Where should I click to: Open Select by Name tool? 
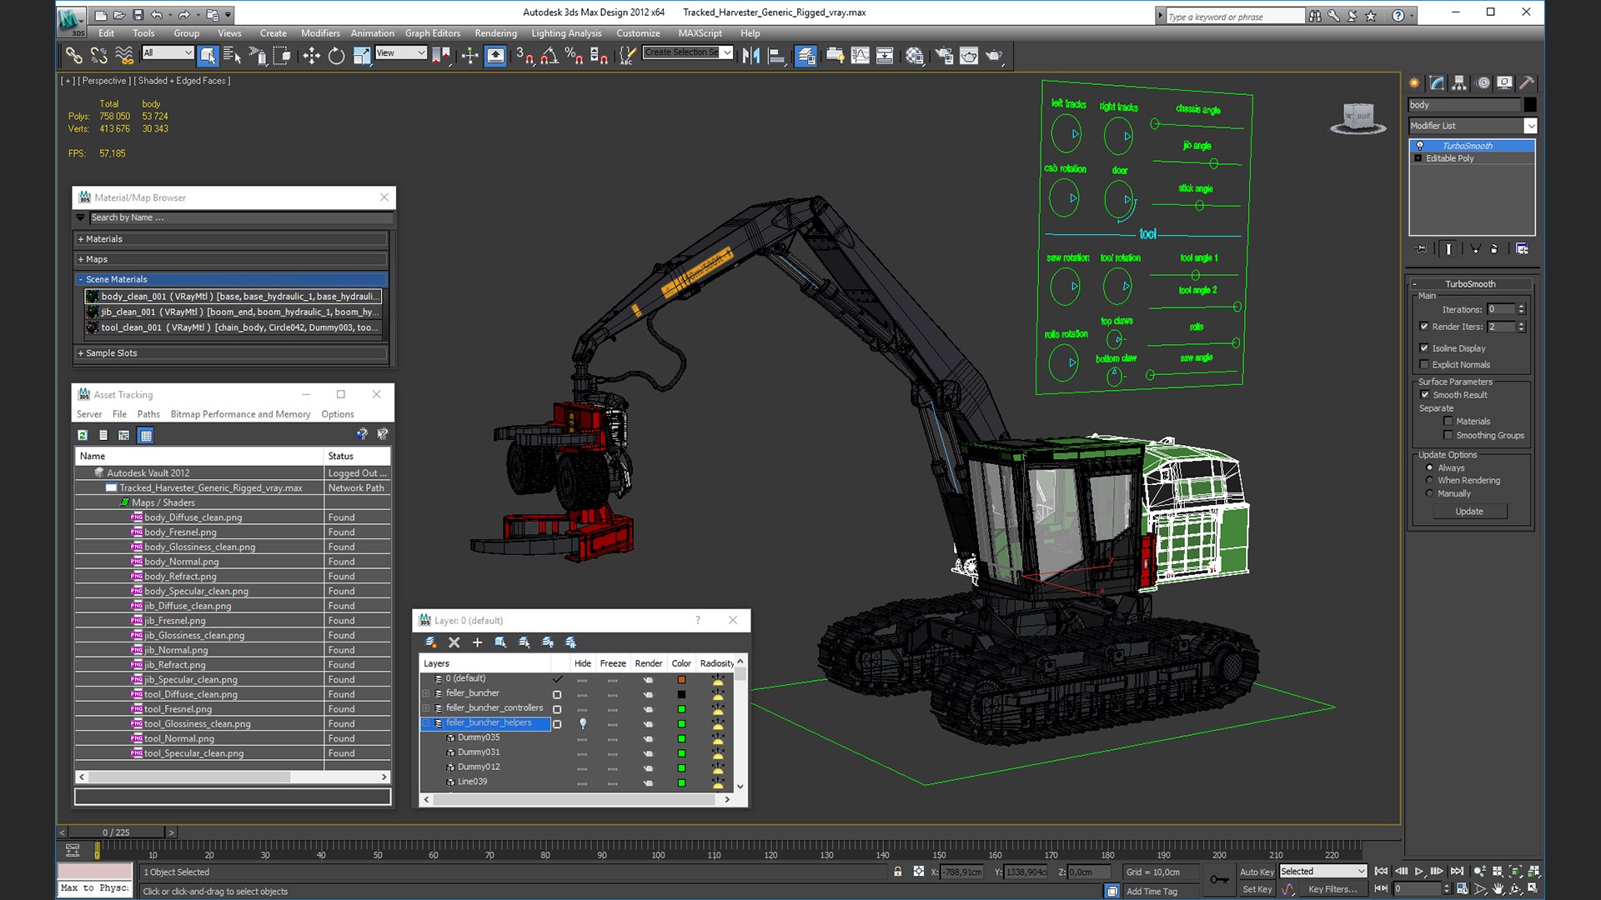click(232, 56)
